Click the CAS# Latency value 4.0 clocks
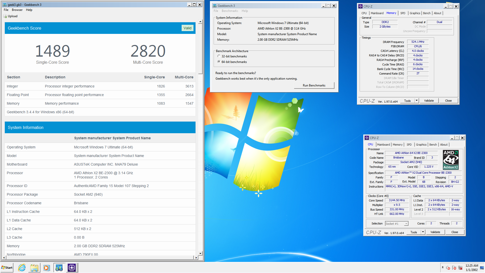The image size is (485, 273). pos(418,51)
